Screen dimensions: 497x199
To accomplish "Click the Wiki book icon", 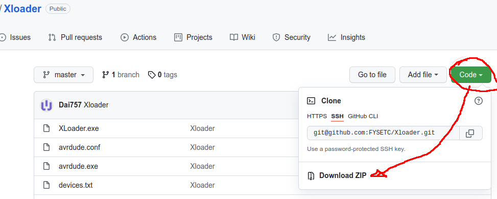I will 234,37.
